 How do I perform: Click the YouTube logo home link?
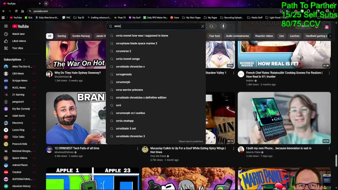(x=20, y=26)
